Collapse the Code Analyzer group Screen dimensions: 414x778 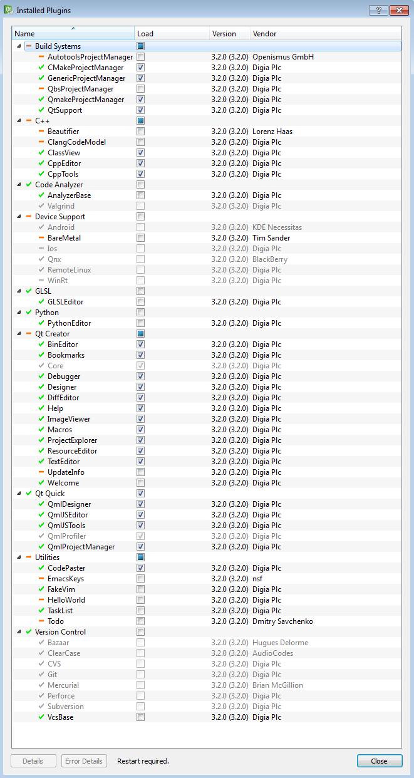(19, 185)
